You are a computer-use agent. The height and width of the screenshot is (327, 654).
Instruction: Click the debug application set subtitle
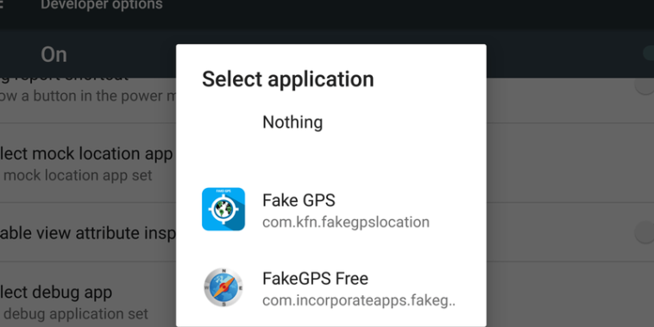click(x=75, y=313)
